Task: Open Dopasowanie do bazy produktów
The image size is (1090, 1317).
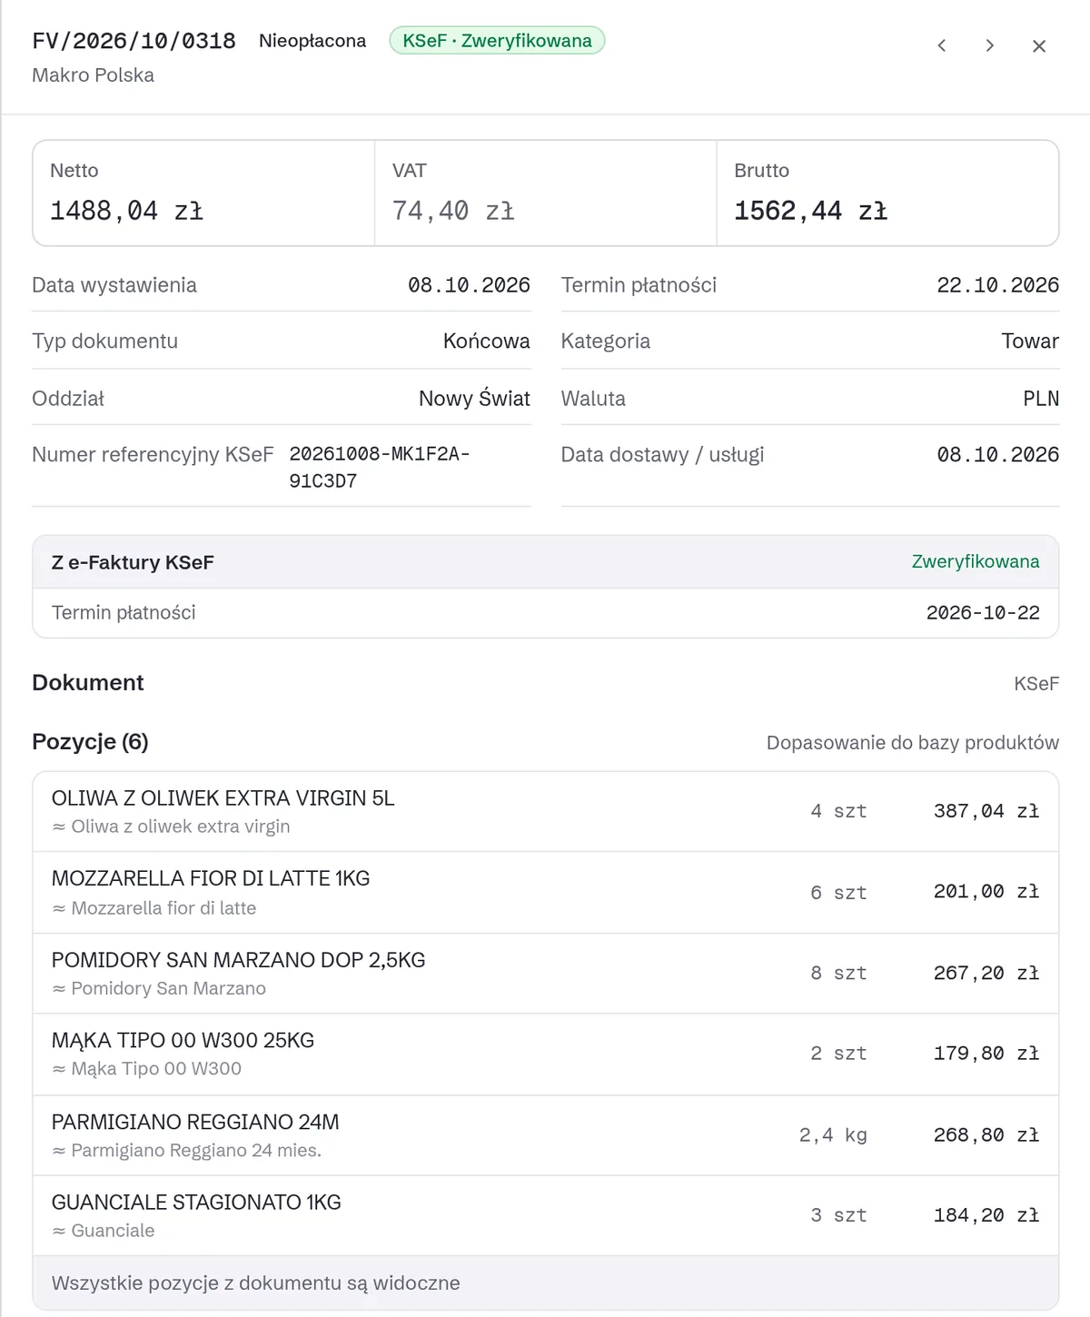Action: pos(913,743)
